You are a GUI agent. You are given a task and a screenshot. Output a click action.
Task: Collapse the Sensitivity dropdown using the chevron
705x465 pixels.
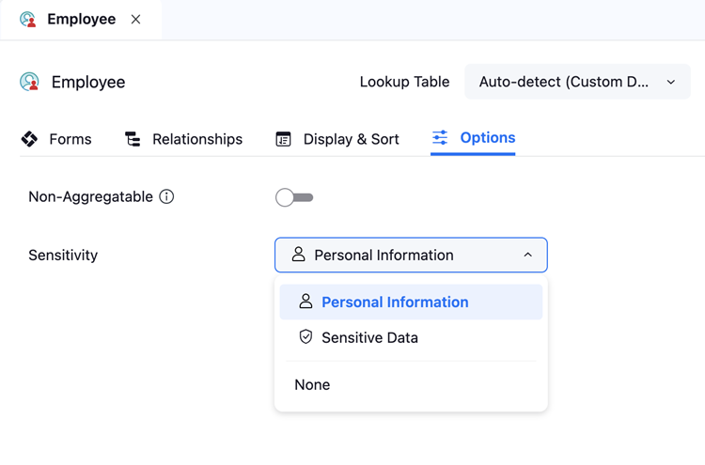pyautogui.click(x=527, y=255)
